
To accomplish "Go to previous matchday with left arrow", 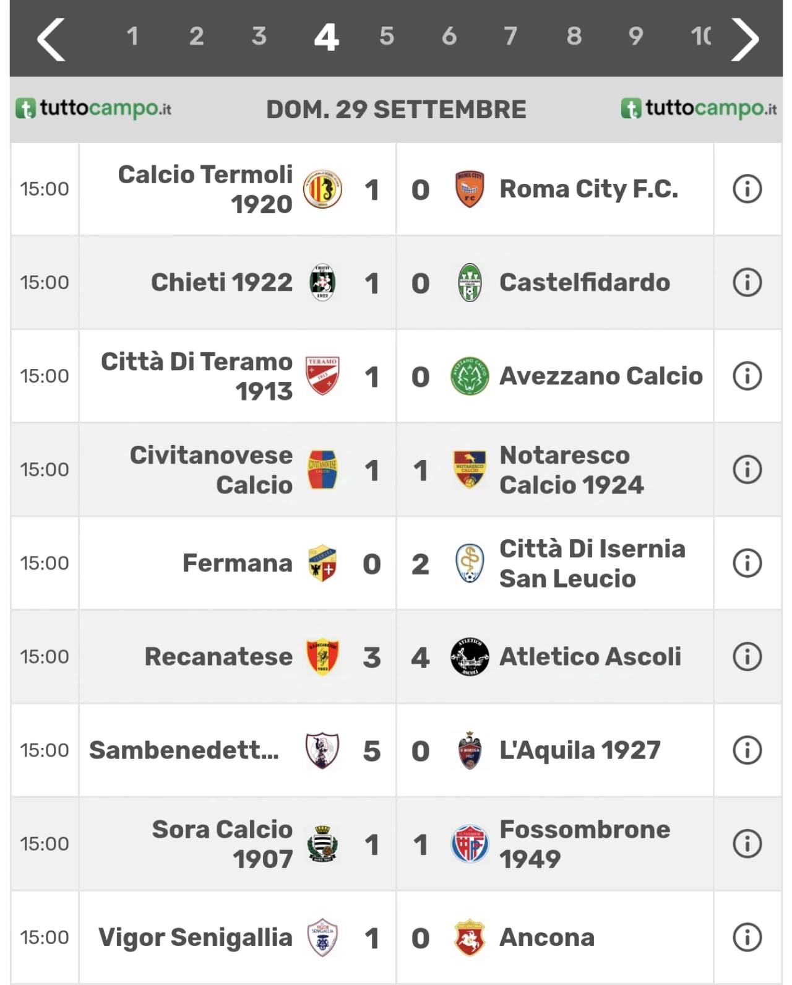I will 51,39.
